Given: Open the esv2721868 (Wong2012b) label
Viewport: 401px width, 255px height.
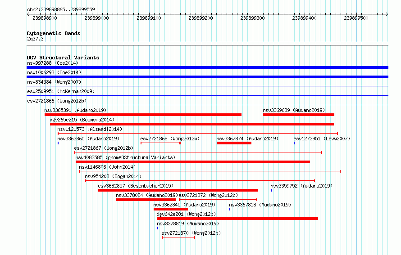Looking at the screenshot, I should pyautogui.click(x=170, y=139).
